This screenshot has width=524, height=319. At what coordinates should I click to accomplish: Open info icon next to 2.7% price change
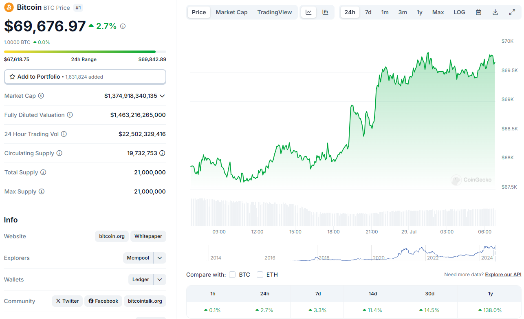point(123,26)
